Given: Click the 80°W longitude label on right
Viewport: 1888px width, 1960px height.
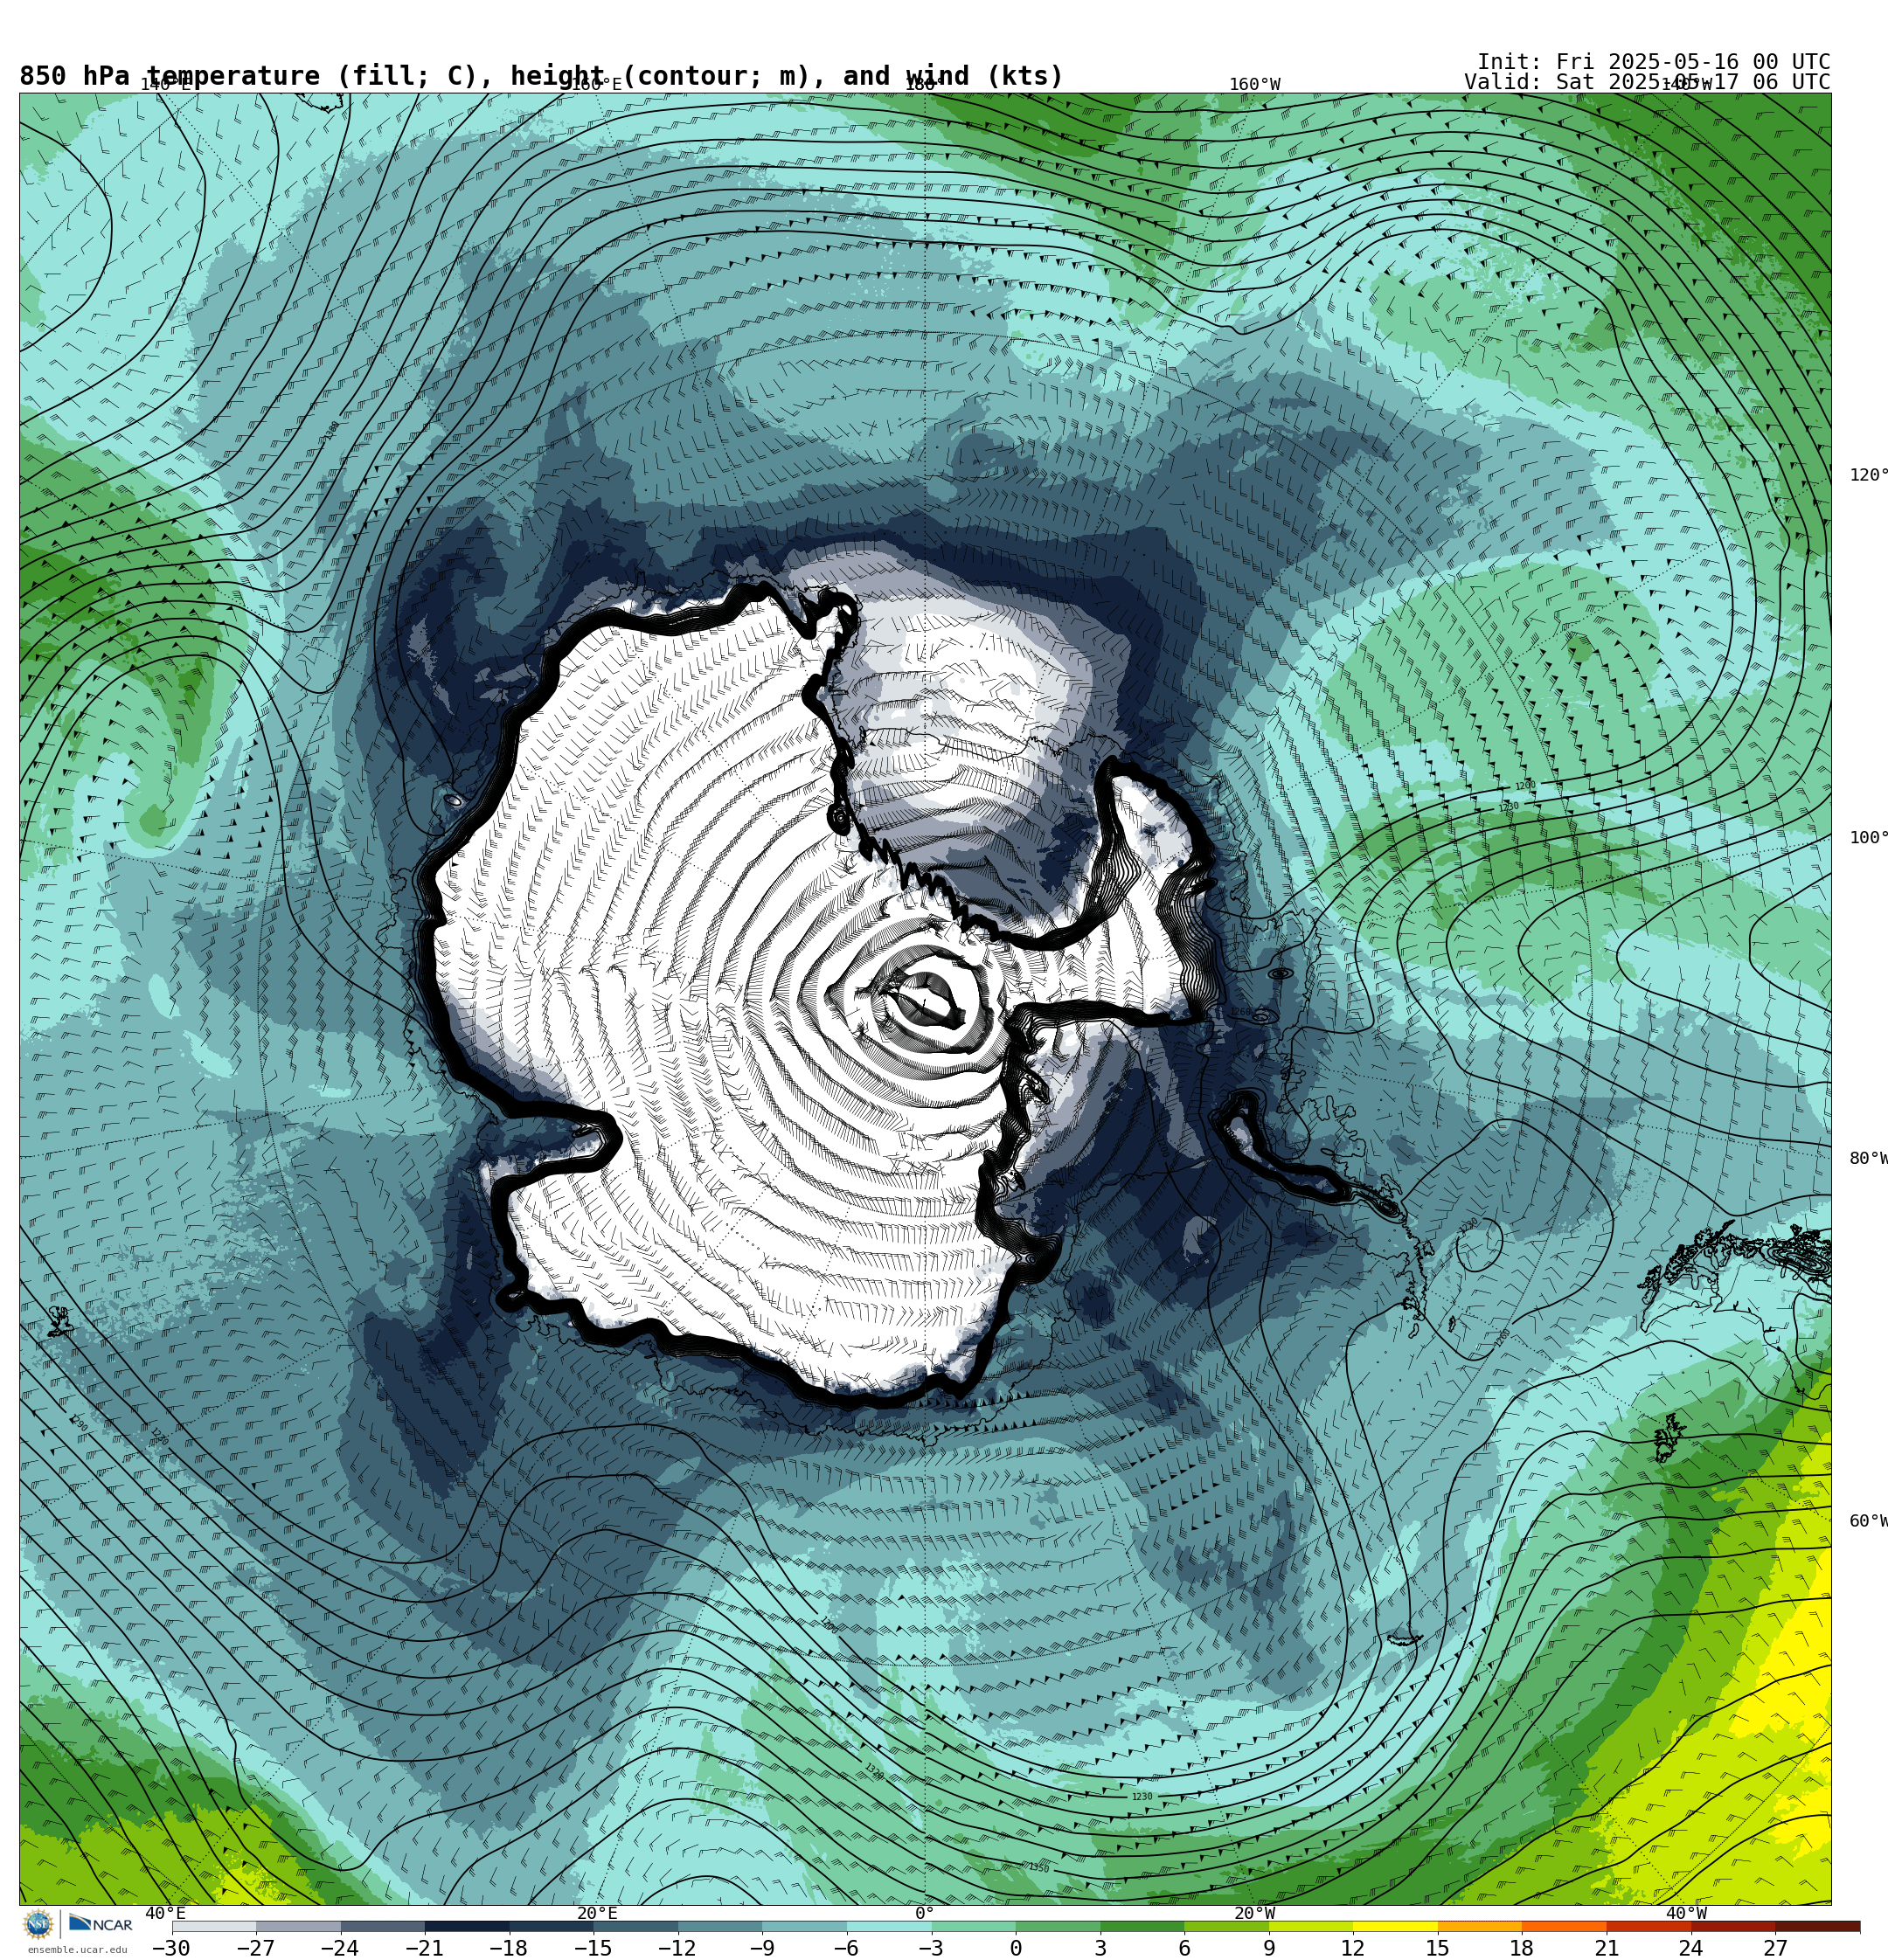Looking at the screenshot, I should click(1868, 1158).
